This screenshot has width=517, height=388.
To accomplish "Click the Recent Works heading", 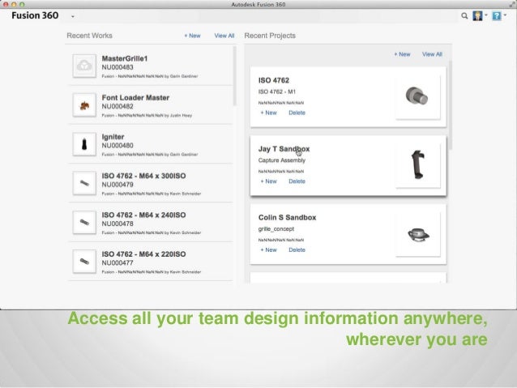I will pos(89,36).
